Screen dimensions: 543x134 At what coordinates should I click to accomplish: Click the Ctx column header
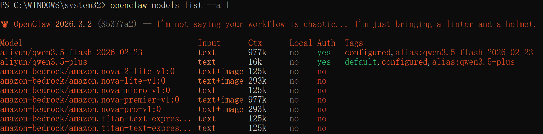[255, 43]
